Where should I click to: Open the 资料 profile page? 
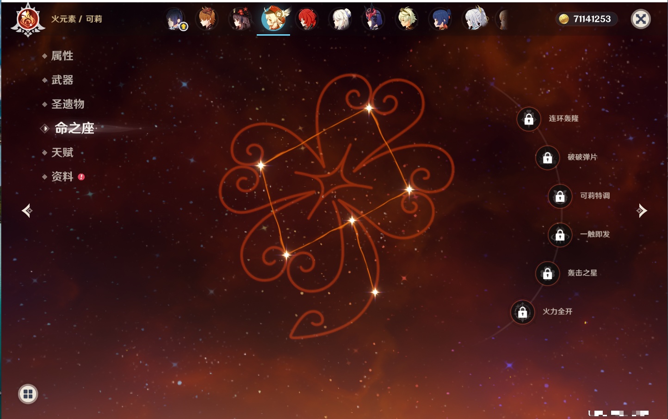[x=62, y=176]
